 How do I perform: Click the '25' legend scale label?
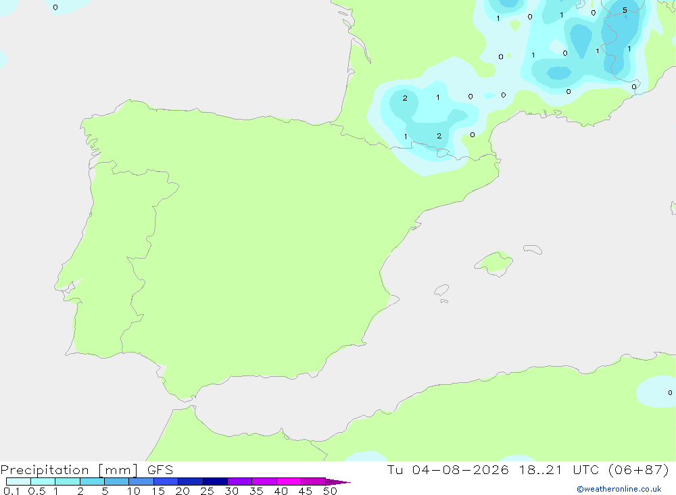coord(207,491)
